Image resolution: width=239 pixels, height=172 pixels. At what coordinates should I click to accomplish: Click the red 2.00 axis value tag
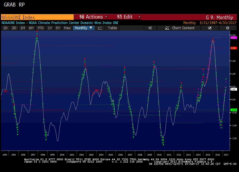[x=233, y=48]
